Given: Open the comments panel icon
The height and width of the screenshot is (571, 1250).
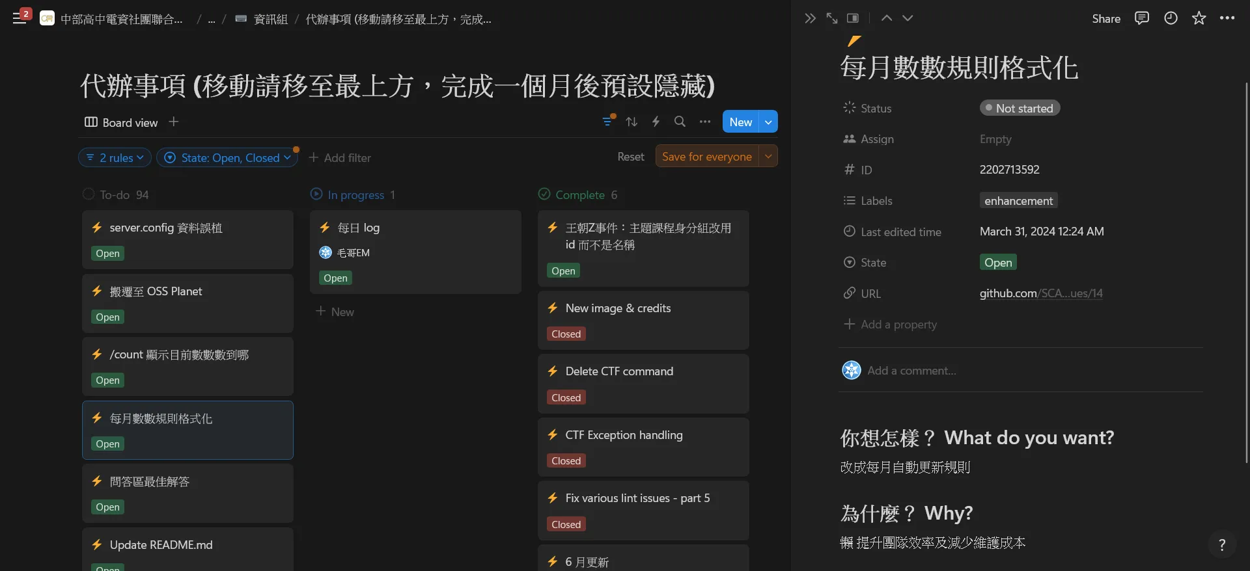Looking at the screenshot, I should tap(1141, 18).
